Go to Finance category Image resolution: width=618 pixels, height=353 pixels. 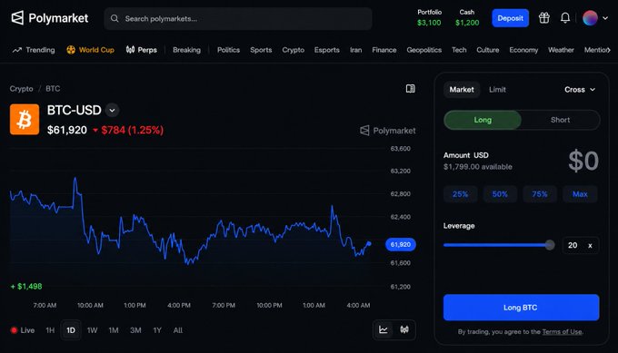[384, 50]
